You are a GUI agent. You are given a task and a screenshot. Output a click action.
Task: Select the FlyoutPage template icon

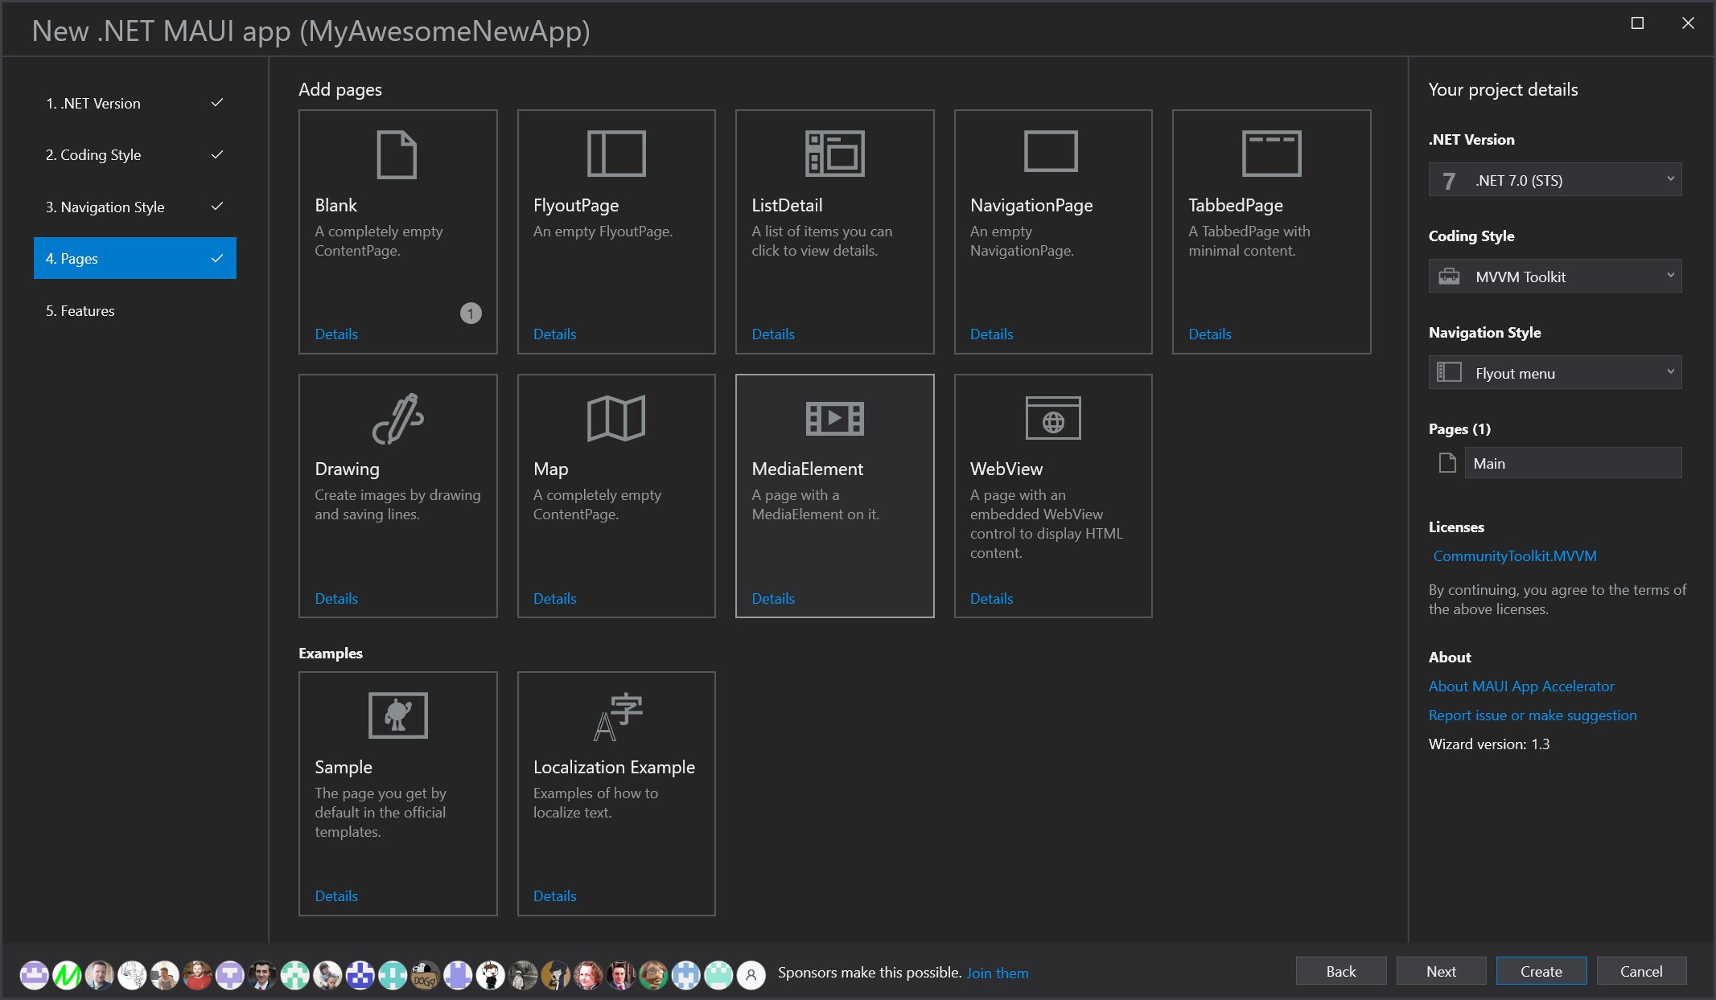pyautogui.click(x=615, y=154)
